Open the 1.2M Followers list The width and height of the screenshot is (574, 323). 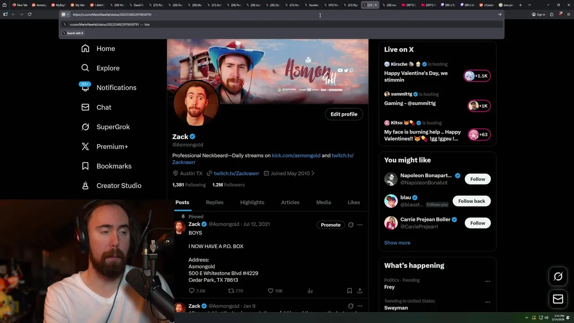[228, 185]
